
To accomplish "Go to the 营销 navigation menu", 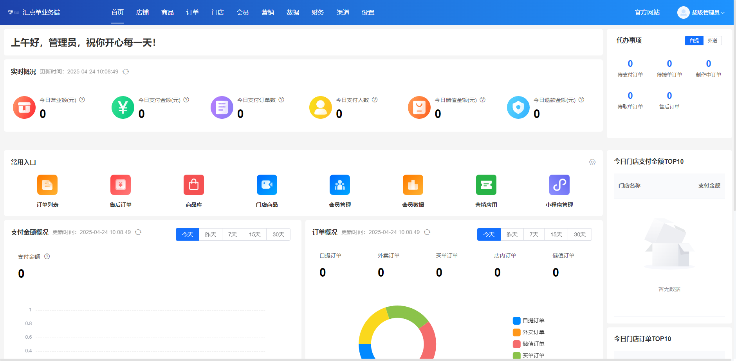I will tap(268, 13).
